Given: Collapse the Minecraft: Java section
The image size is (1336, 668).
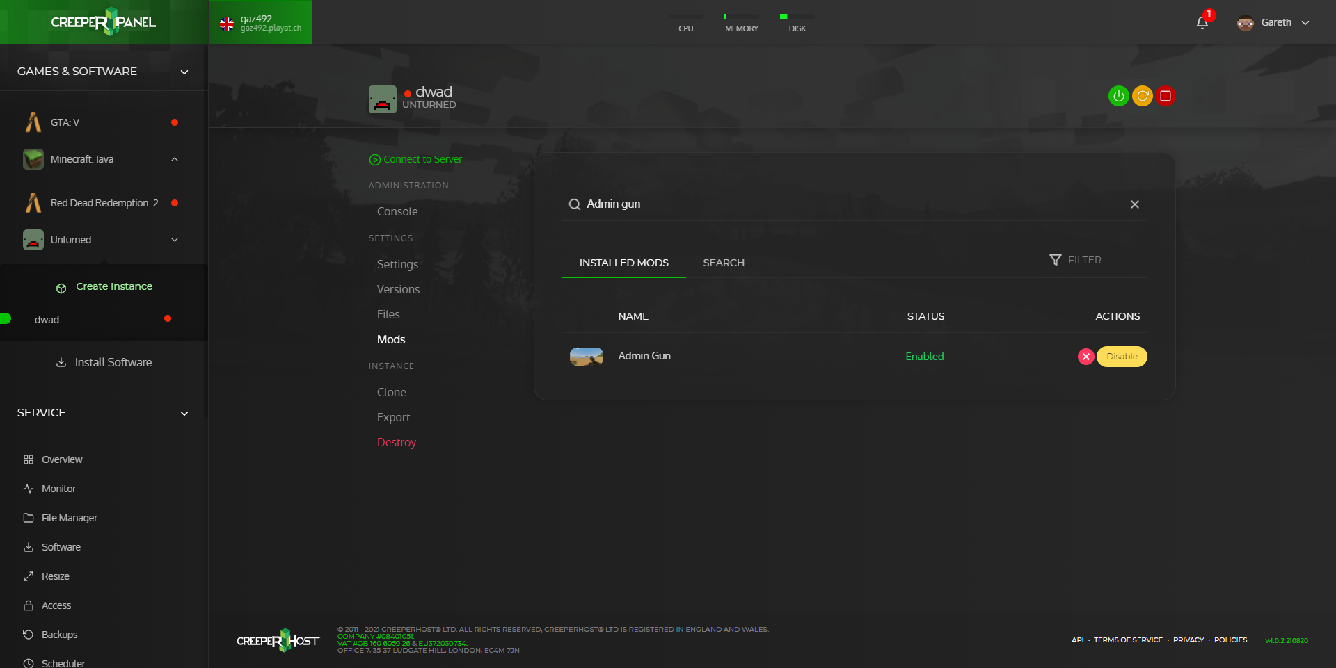Looking at the screenshot, I should point(175,159).
